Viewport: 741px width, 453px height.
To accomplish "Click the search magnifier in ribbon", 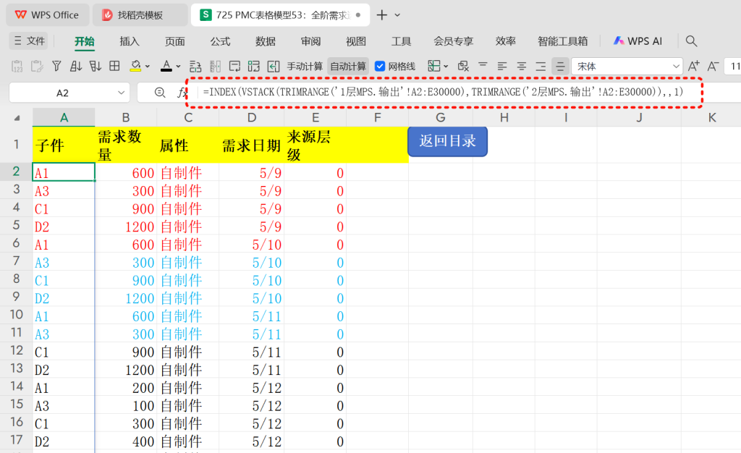I will pyautogui.click(x=691, y=41).
